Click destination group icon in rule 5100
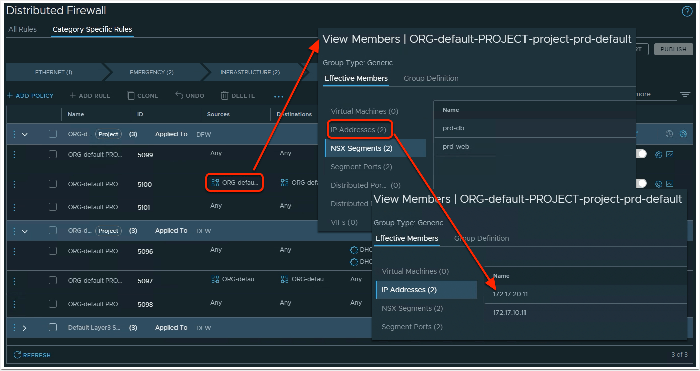 (285, 183)
